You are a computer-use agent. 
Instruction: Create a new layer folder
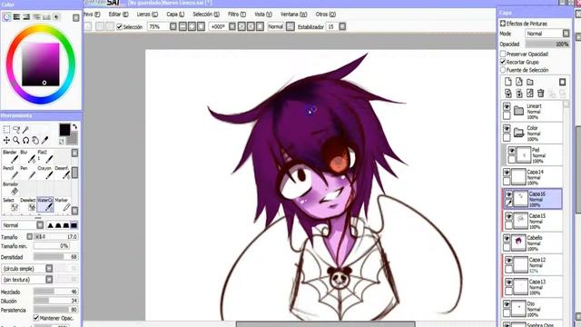tap(530, 82)
